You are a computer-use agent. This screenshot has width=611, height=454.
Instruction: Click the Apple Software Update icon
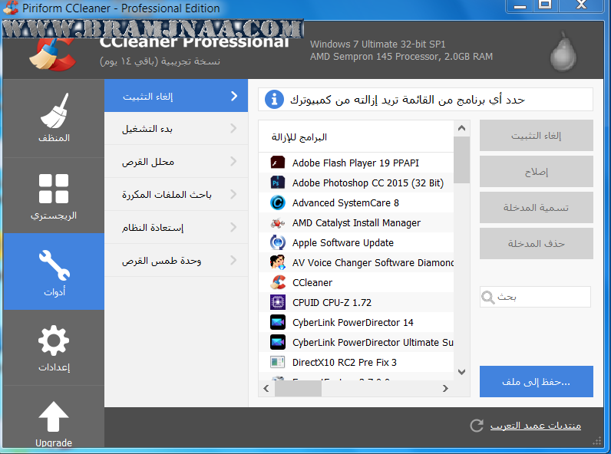[x=277, y=242]
